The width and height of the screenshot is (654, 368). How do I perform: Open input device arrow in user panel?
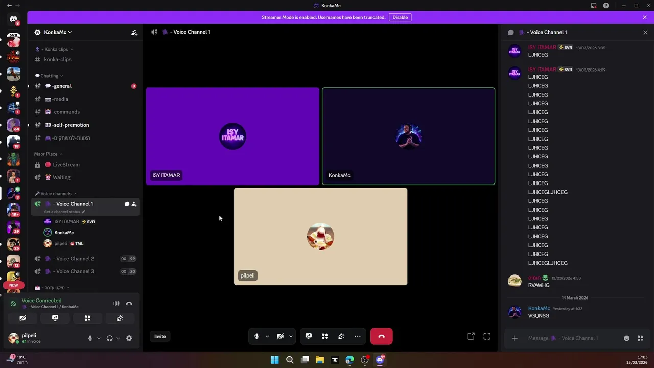point(99,338)
